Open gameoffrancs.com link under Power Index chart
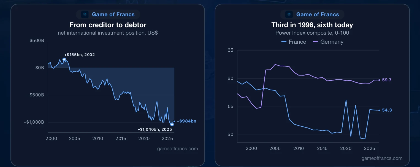 382,158
